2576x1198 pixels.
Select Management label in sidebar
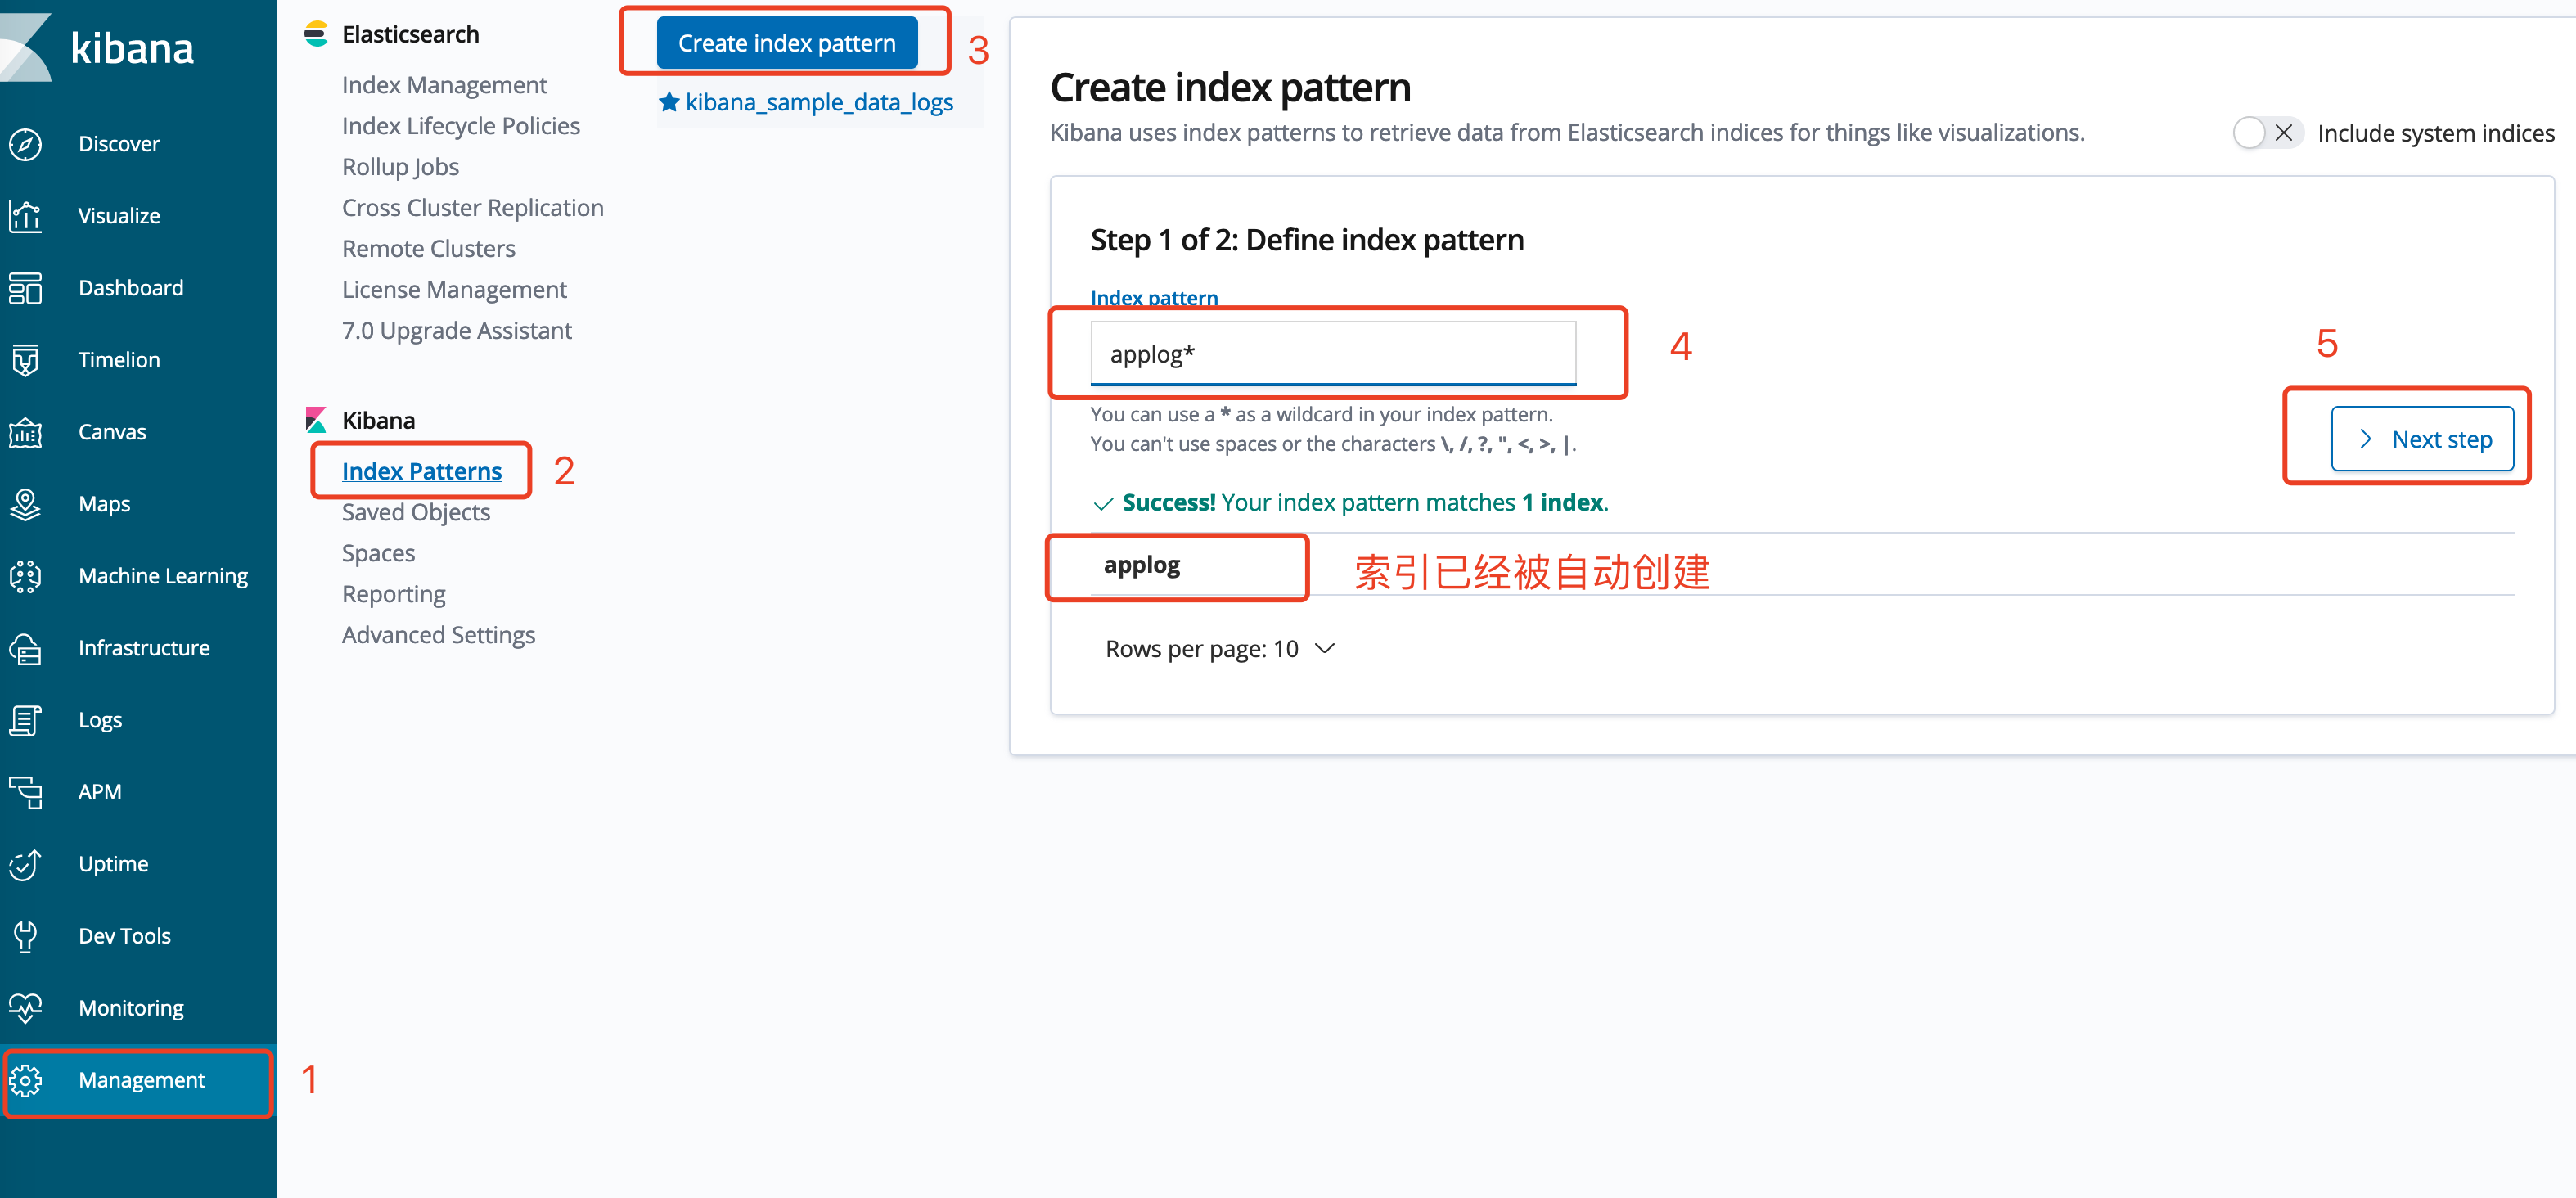(141, 1080)
